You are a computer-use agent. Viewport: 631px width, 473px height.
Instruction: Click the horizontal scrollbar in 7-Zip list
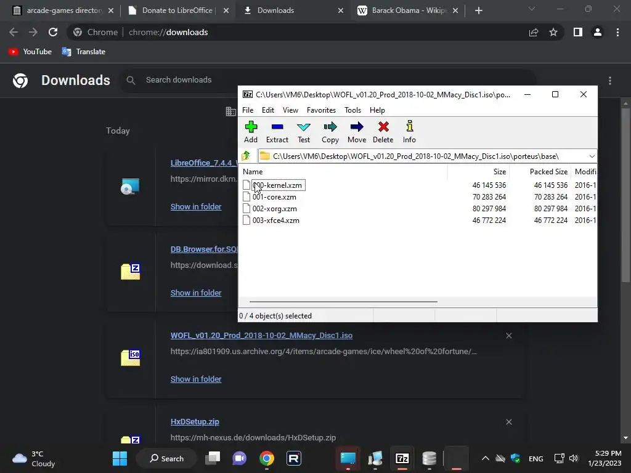pos(343,301)
